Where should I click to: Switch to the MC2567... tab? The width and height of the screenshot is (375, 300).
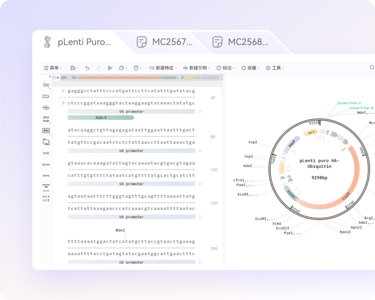tap(164, 42)
